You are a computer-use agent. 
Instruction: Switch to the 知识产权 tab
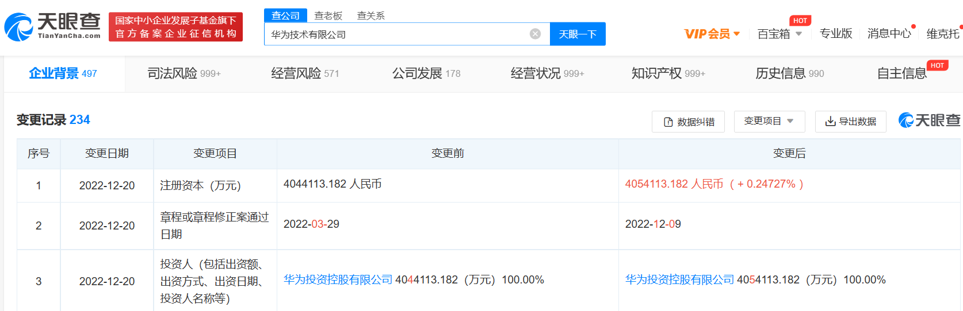coord(668,73)
